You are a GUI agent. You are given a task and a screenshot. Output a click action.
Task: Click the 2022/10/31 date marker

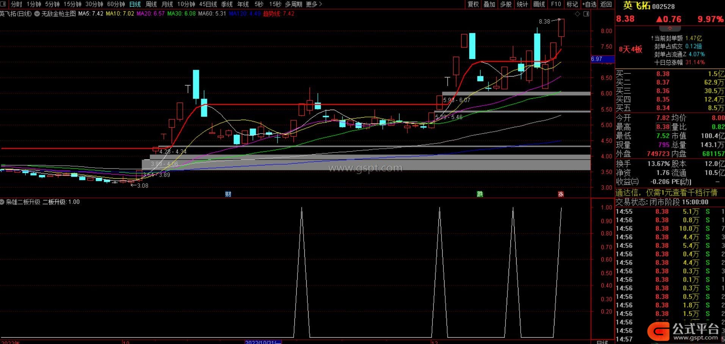263,342
